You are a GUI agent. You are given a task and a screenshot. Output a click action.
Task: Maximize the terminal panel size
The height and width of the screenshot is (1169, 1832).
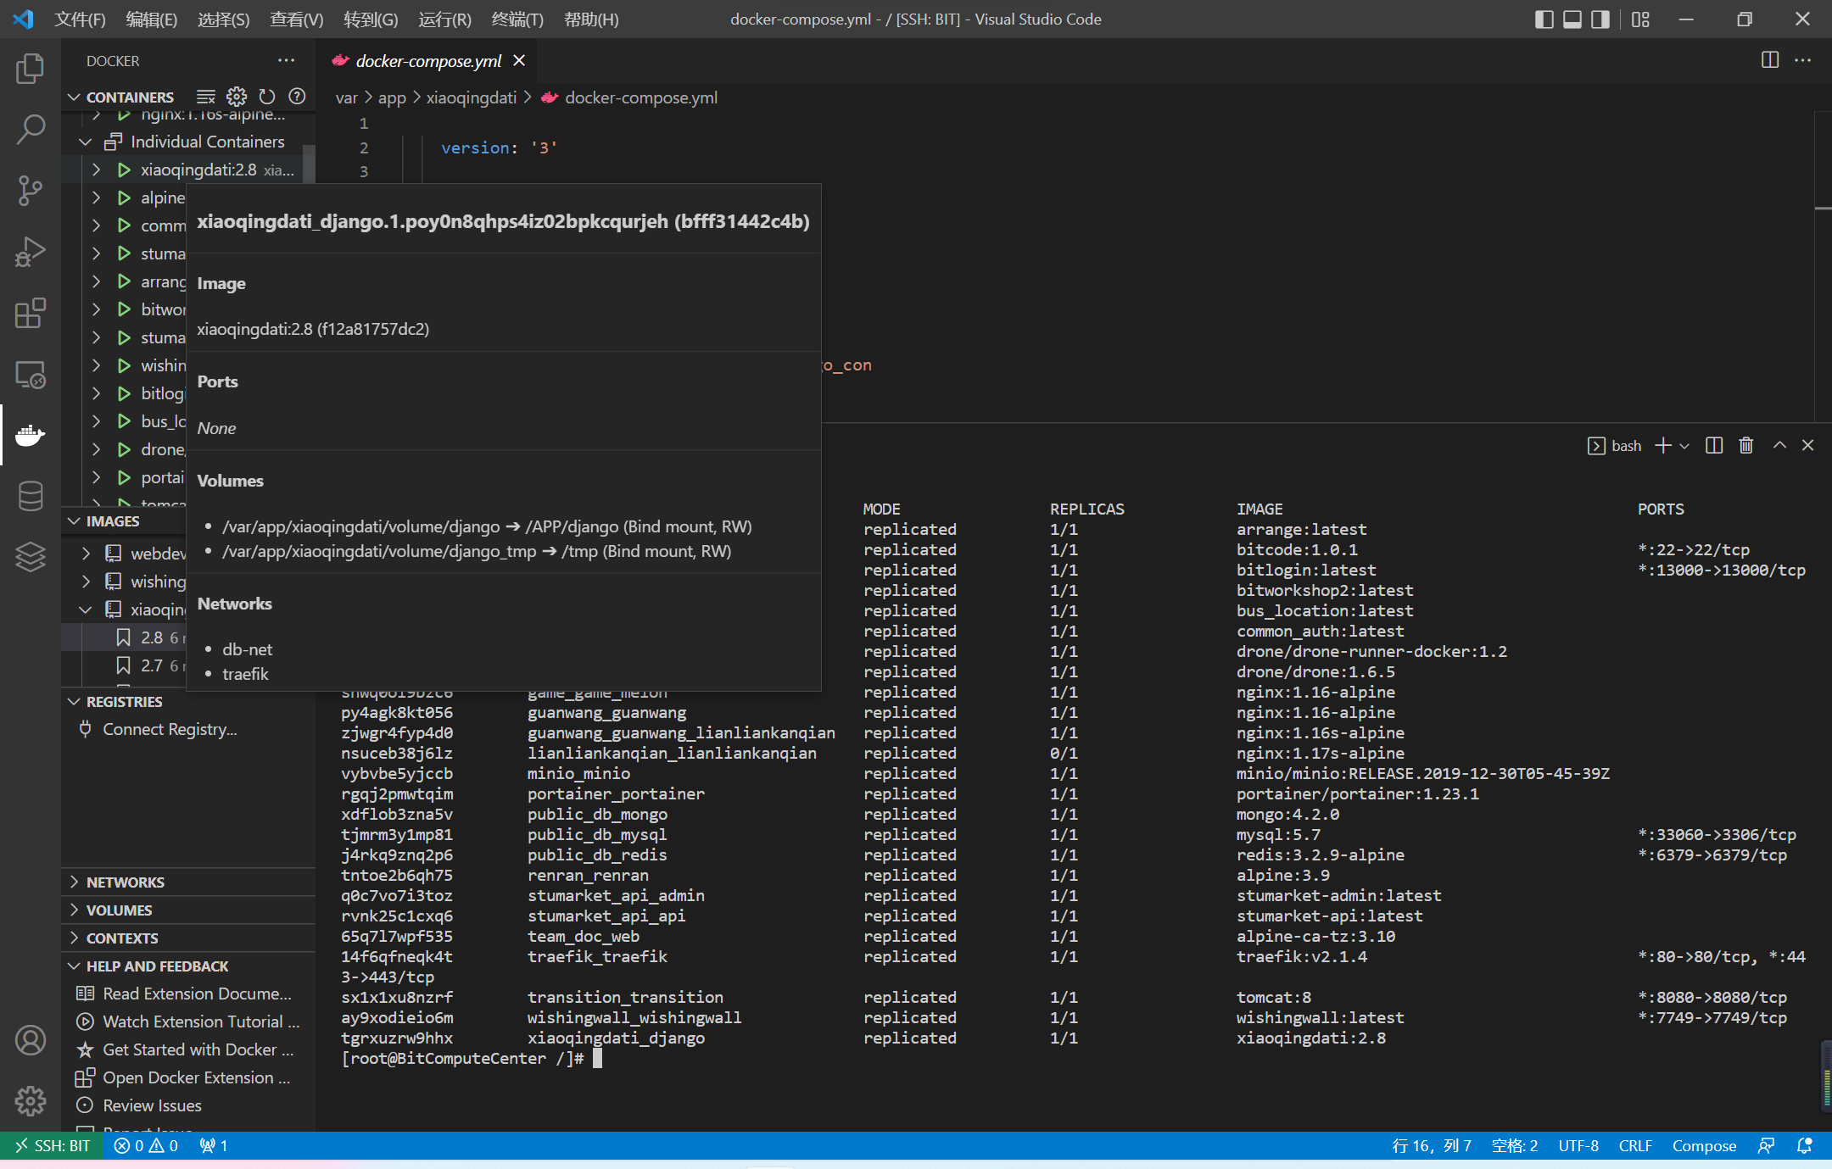click(1779, 446)
